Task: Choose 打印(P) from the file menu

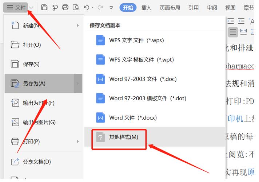Action: pos(43,142)
